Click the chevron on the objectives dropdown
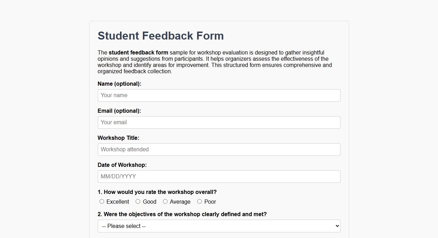The height and width of the screenshot is (238, 438). [335, 226]
